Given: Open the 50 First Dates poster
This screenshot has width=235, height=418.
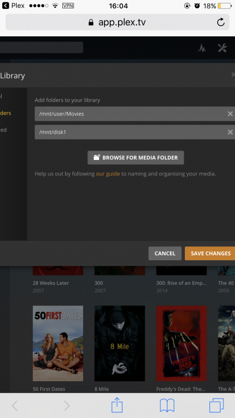Looking at the screenshot, I should (58, 343).
